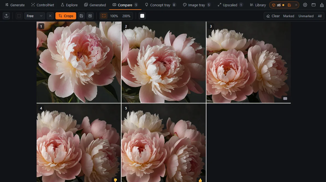Select peony image number 5

click(164, 143)
